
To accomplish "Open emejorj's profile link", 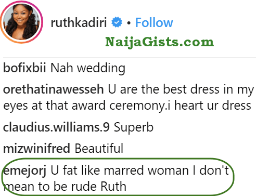I will [25, 171].
